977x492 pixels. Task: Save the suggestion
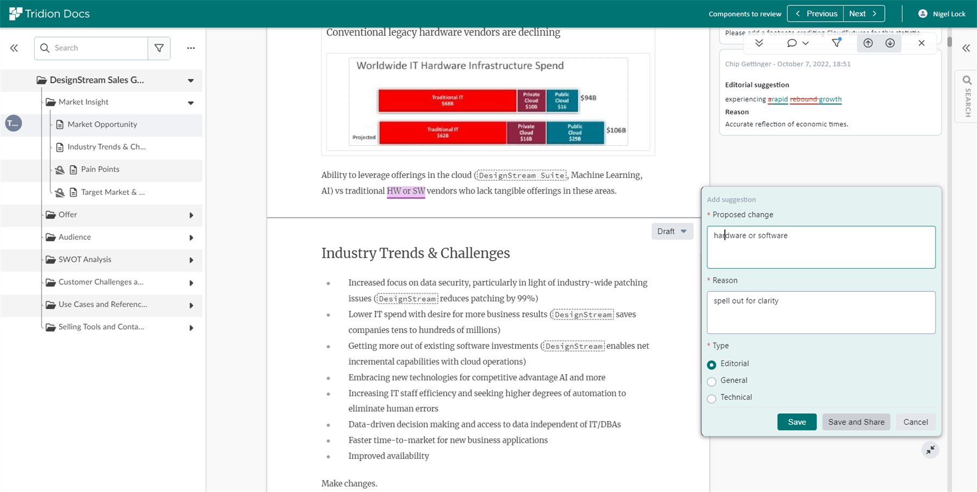[x=797, y=422]
